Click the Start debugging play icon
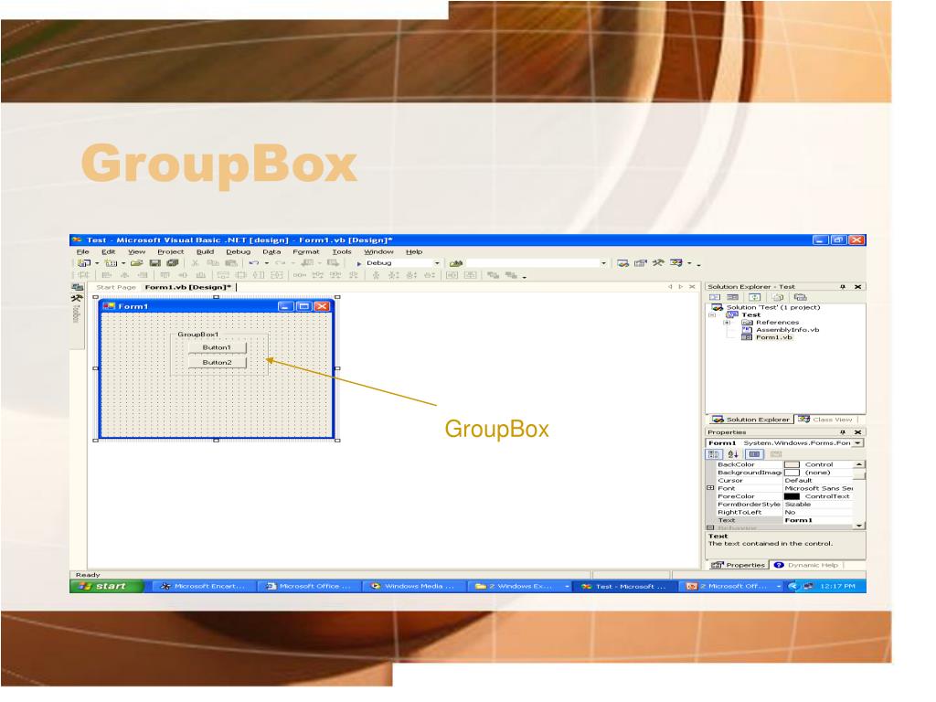Viewport: 936px width, 702px height. coord(358,263)
